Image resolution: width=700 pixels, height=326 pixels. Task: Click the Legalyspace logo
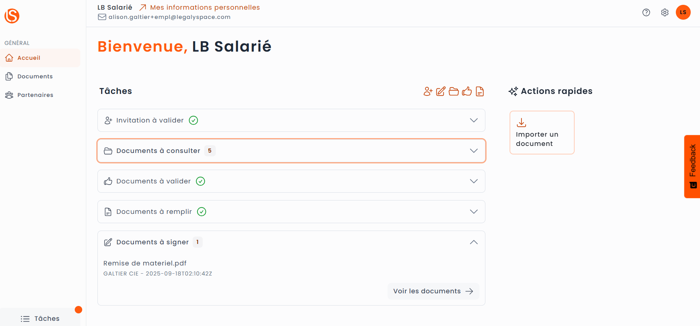(12, 16)
